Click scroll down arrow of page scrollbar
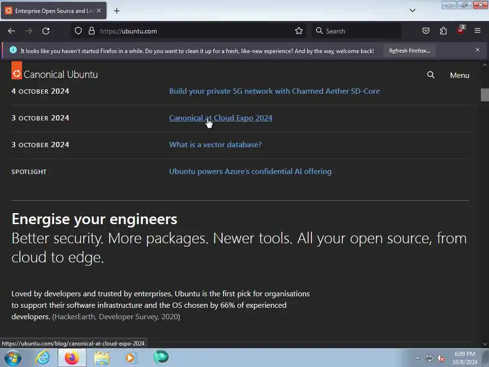Image resolution: width=489 pixels, height=367 pixels. coord(485,344)
